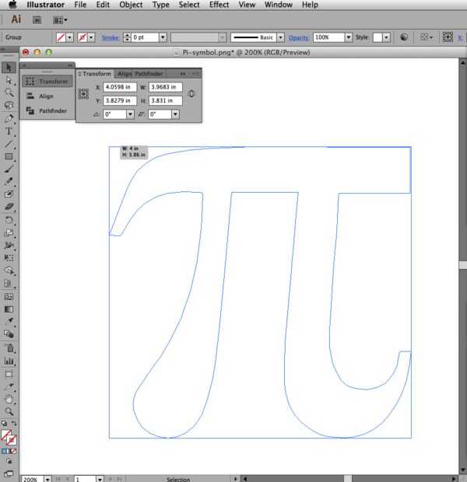
Task: Open the graphic Style dropdown arrow
Action: point(386,37)
